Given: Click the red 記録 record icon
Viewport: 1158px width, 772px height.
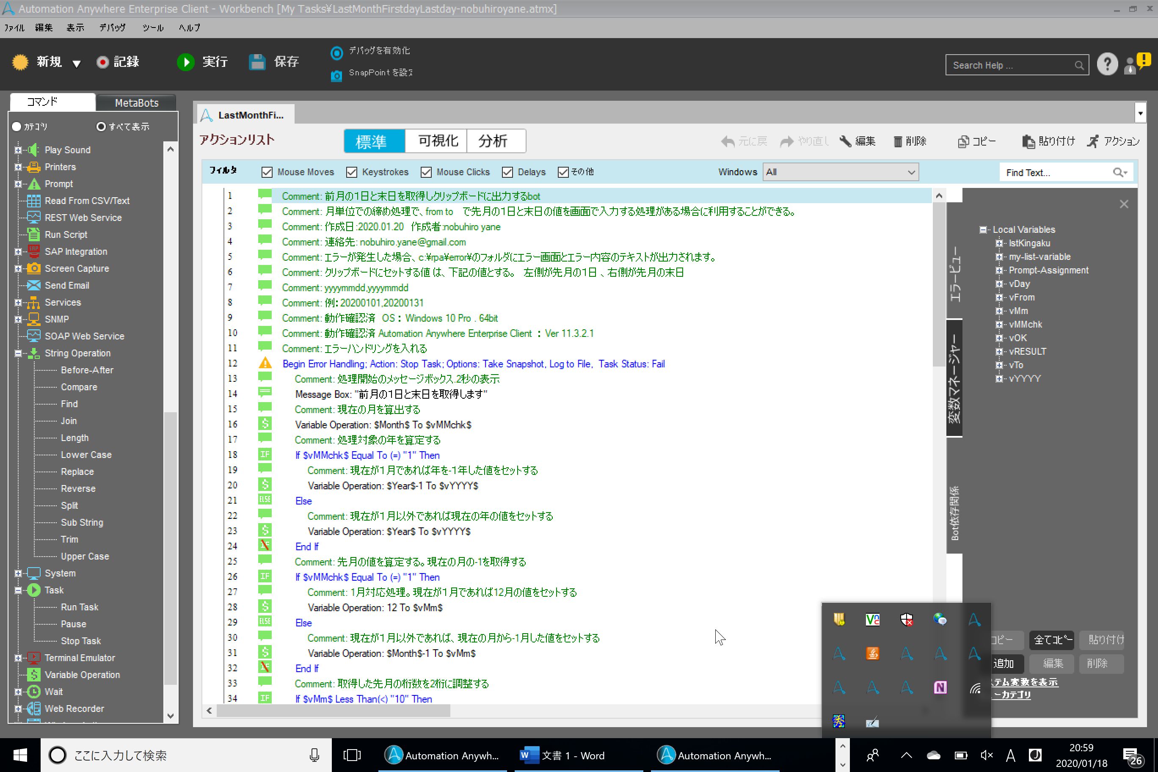Looking at the screenshot, I should click(x=102, y=62).
